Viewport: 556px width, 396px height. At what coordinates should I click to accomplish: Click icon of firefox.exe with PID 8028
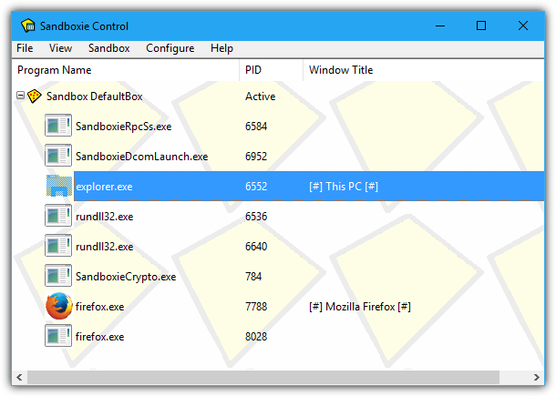tap(58, 337)
